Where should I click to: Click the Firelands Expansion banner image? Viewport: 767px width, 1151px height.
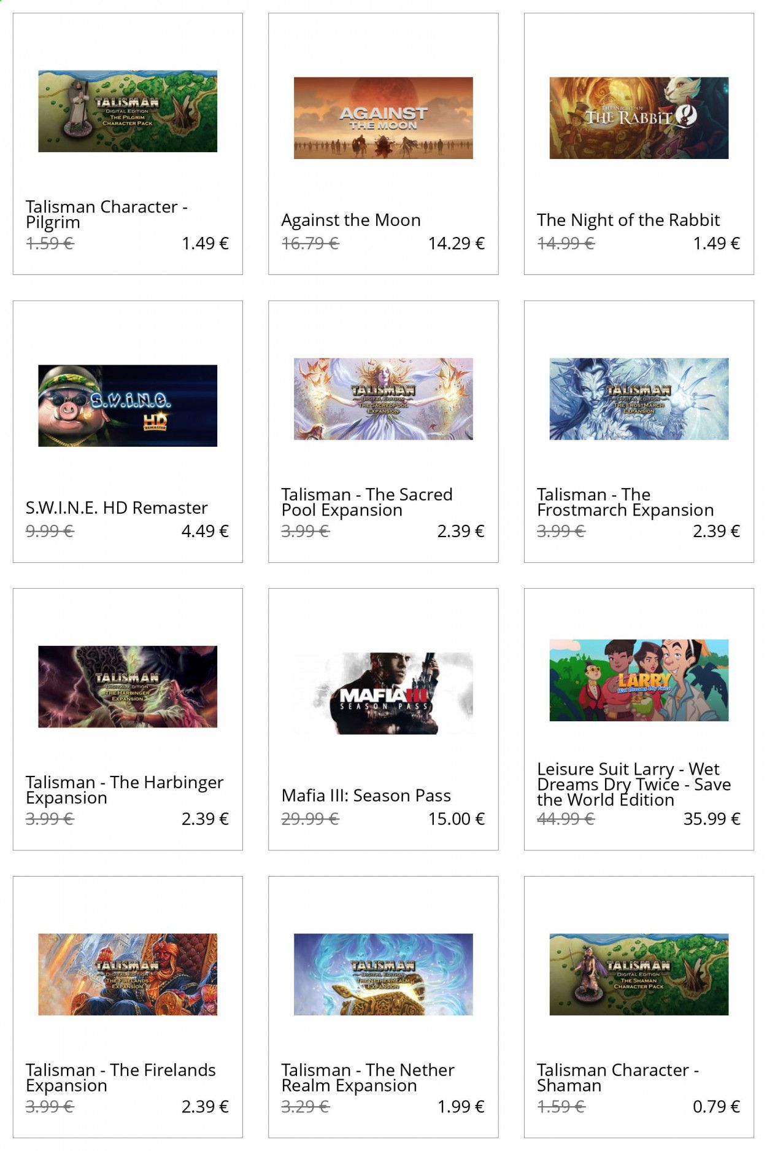pos(128,975)
